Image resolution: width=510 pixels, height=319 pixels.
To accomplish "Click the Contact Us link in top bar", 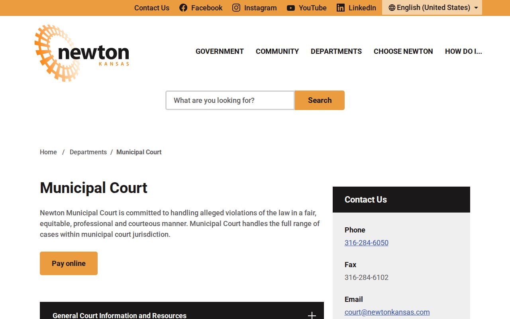I will point(152,8).
